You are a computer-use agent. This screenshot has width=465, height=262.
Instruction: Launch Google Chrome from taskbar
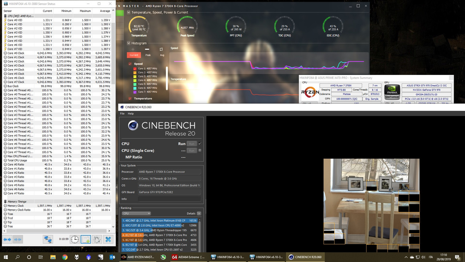pos(65,257)
